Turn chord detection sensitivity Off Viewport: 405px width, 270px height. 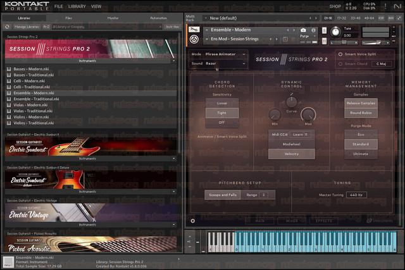tap(222, 122)
